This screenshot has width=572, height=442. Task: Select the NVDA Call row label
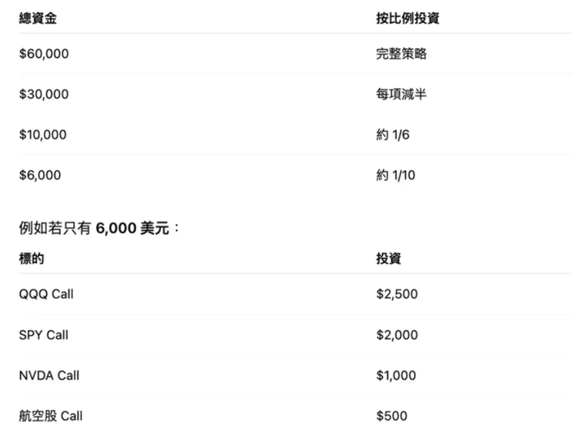pyautogui.click(x=49, y=375)
